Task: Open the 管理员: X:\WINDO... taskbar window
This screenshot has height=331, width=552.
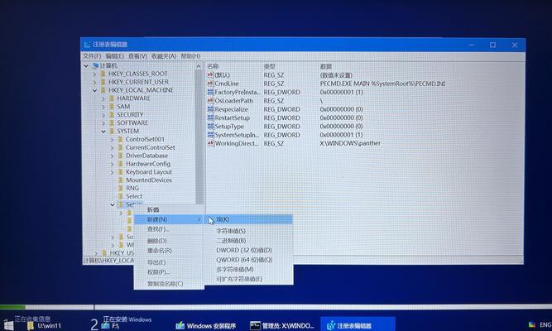Action: (281, 325)
